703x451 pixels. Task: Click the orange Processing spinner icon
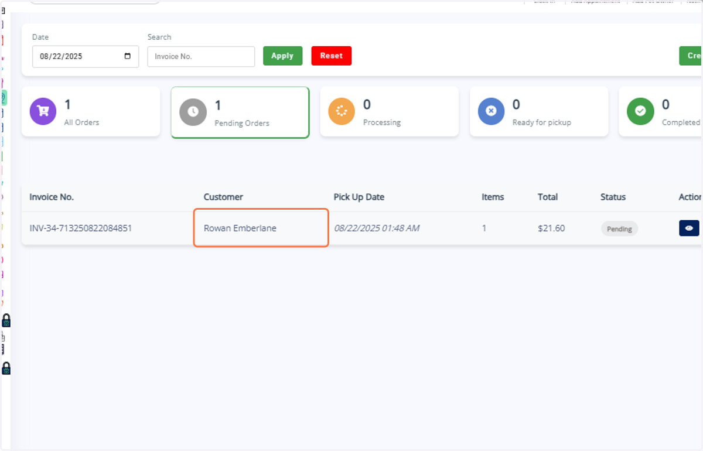[342, 111]
